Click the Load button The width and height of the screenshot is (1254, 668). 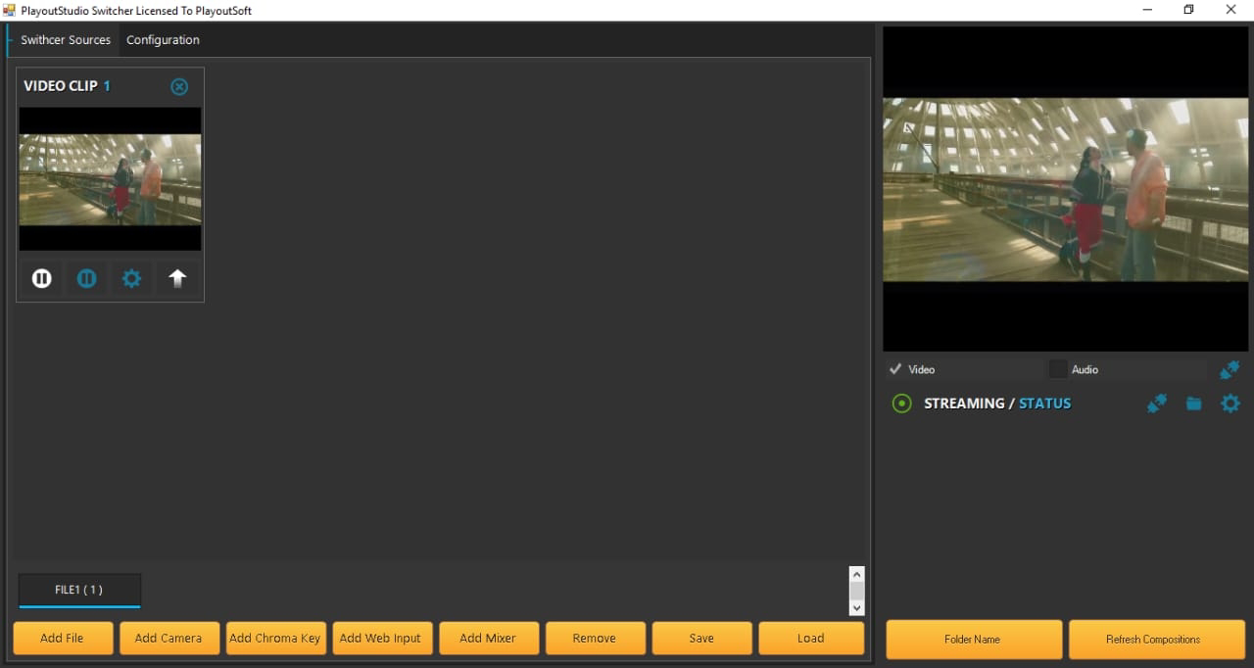[811, 638]
